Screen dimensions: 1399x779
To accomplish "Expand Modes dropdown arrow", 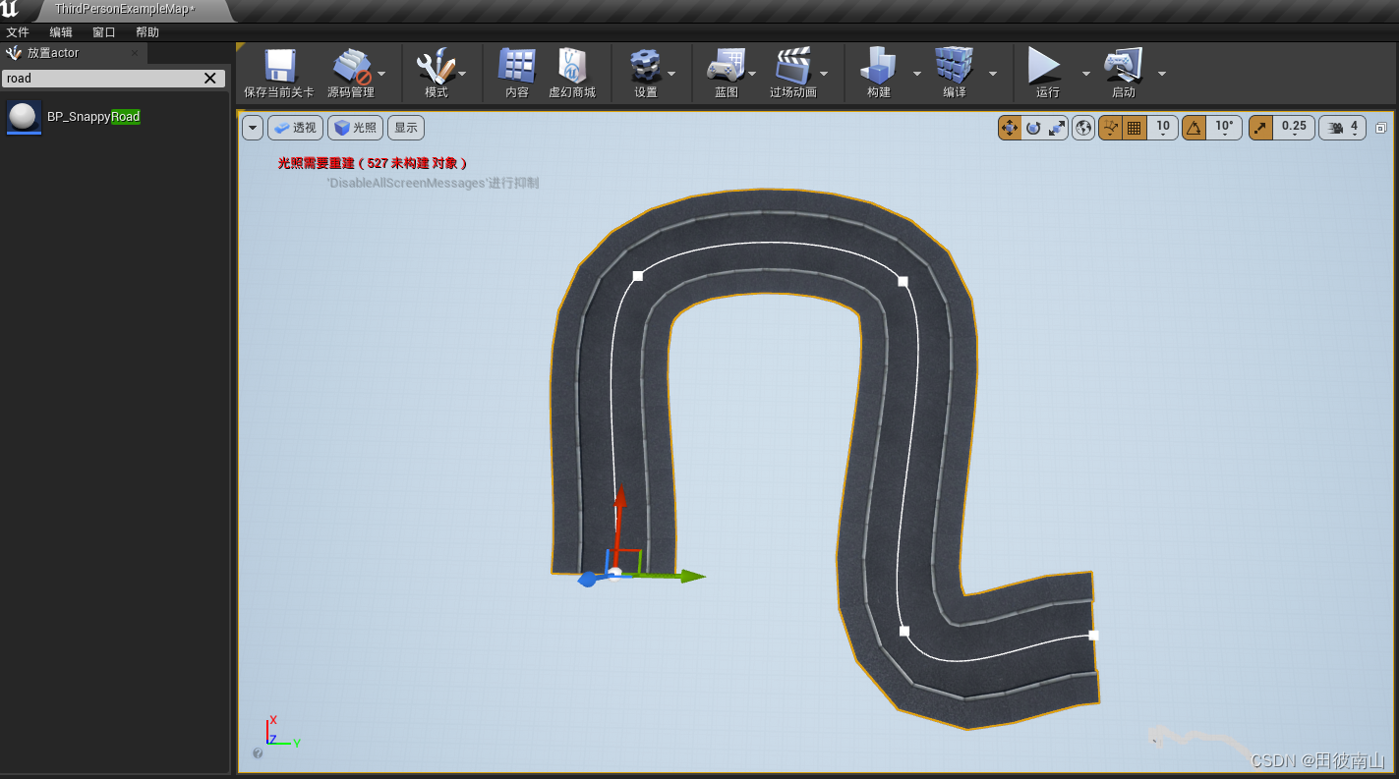I will (x=462, y=74).
